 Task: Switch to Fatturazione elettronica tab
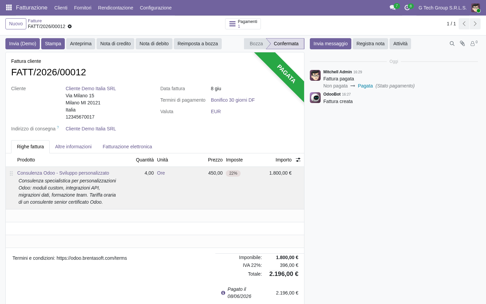pyautogui.click(x=127, y=147)
